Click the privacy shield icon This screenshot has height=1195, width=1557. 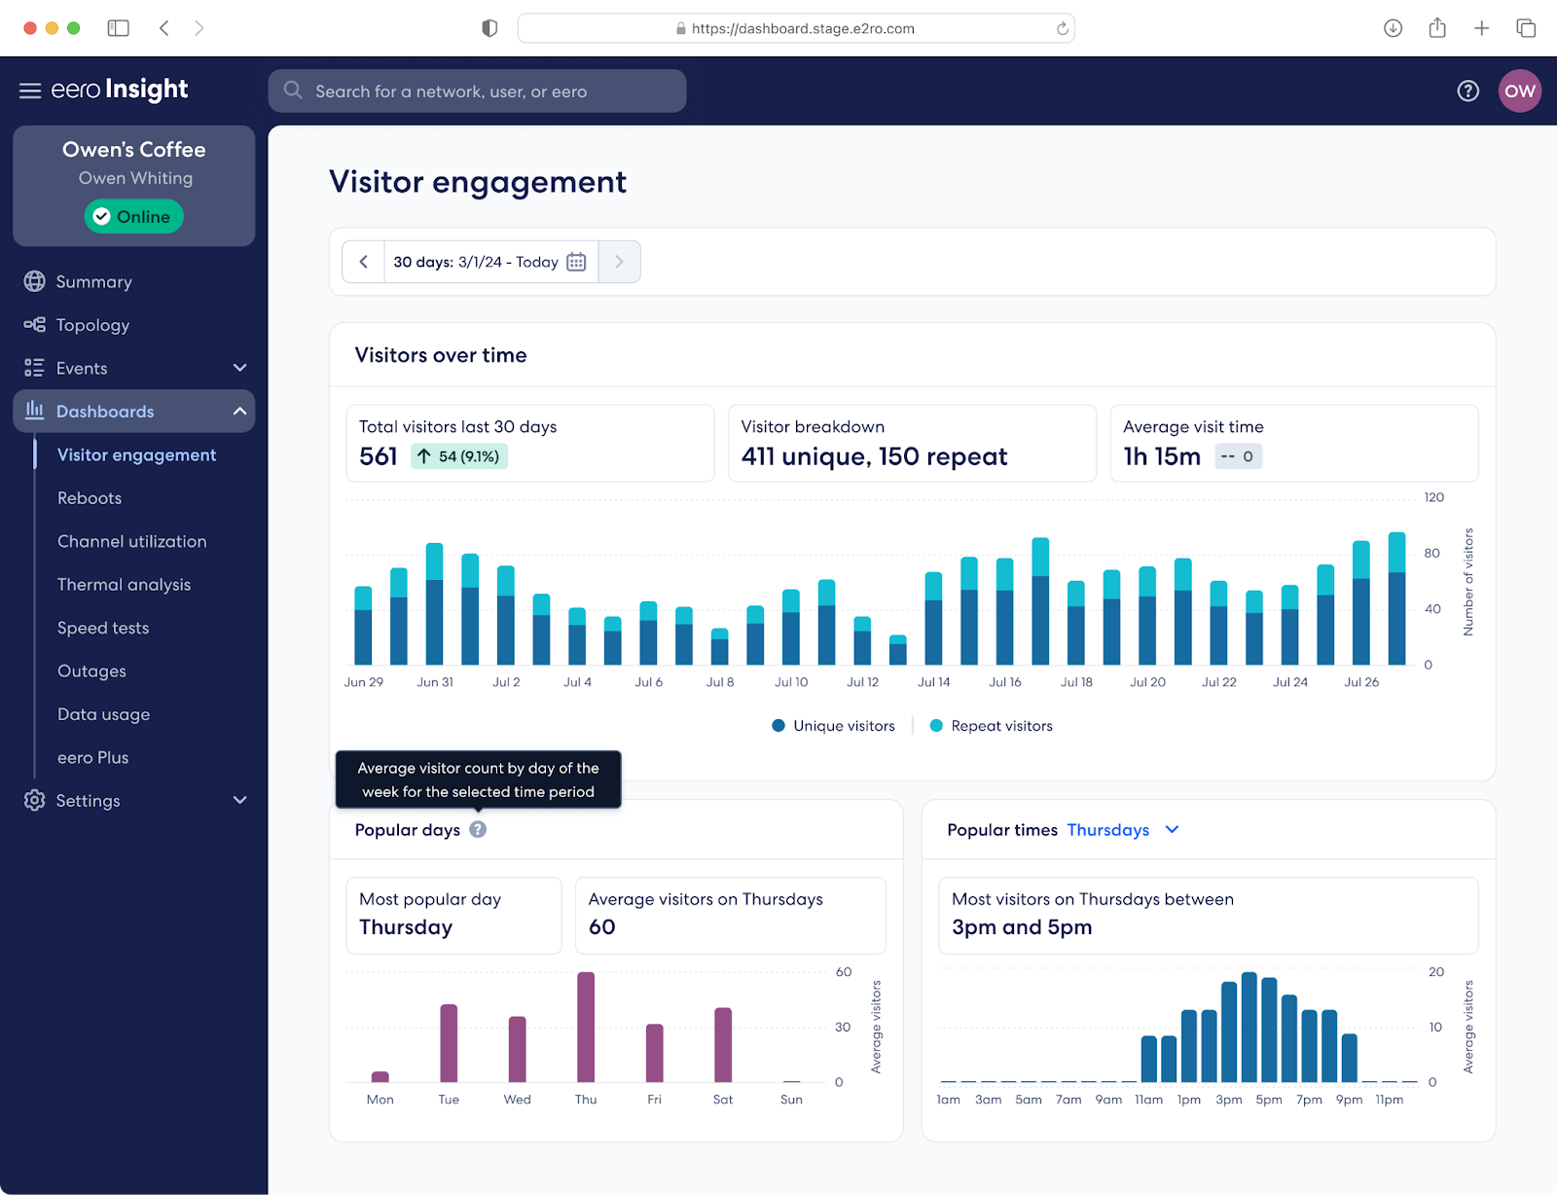tap(489, 28)
